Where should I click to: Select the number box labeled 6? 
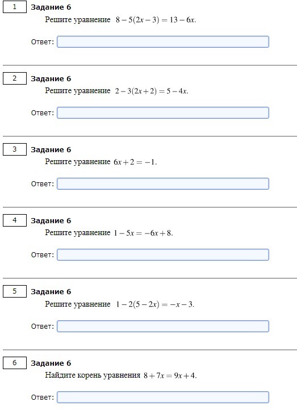pos(15,363)
